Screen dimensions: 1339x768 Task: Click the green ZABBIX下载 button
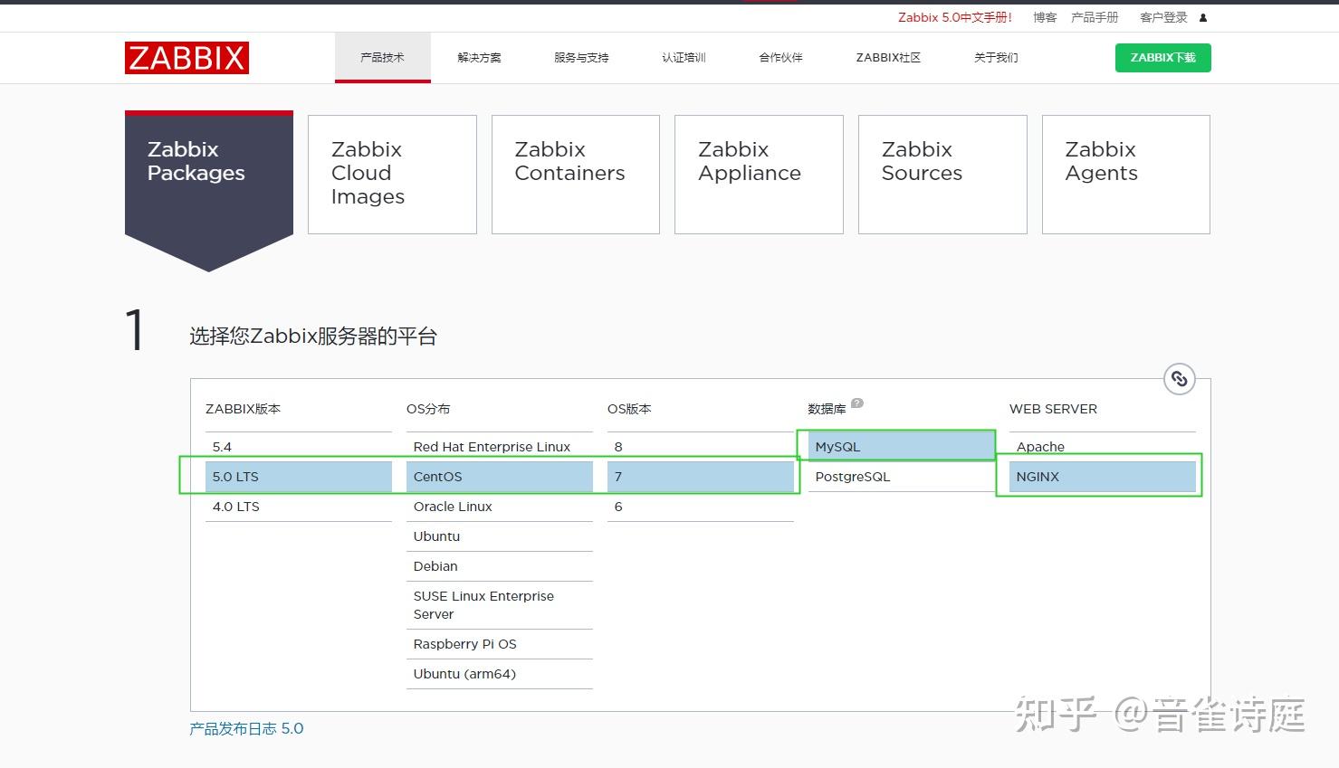click(1162, 57)
